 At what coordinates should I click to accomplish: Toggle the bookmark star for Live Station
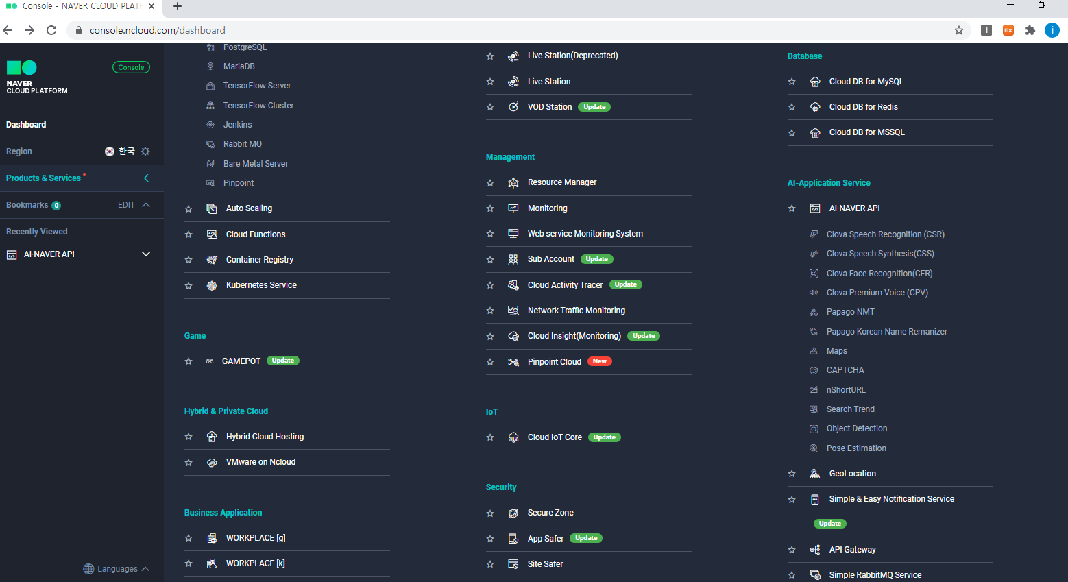490,82
